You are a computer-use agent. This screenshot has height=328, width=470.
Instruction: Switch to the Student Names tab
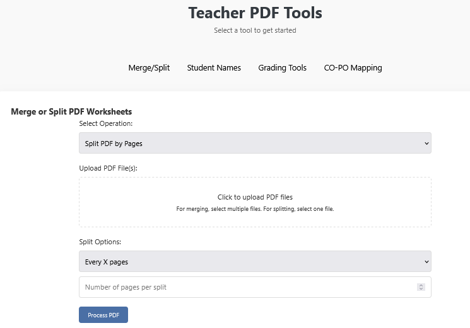pyautogui.click(x=214, y=68)
